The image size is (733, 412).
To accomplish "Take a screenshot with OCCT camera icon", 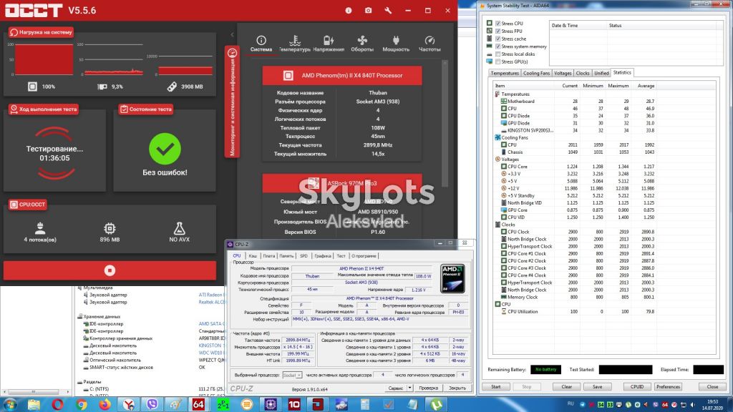I will click(x=369, y=10).
